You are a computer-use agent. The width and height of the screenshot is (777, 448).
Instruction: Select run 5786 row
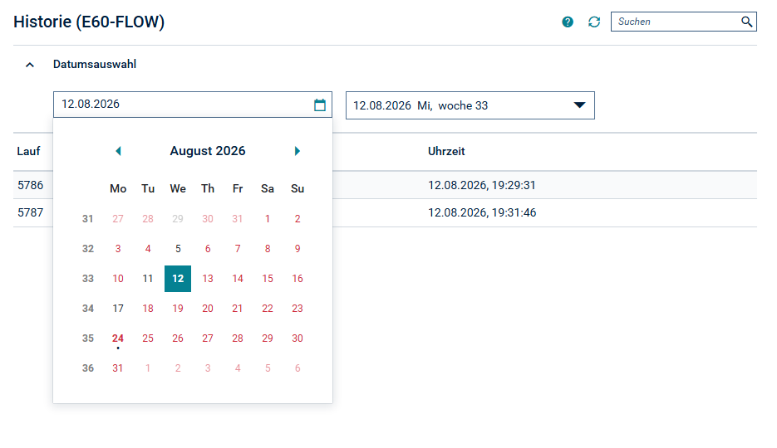[x=385, y=185]
